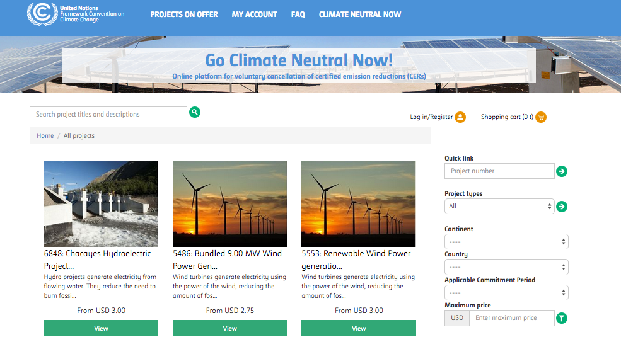
Task: Open the orange shopping cart icon
Action: coord(541,117)
